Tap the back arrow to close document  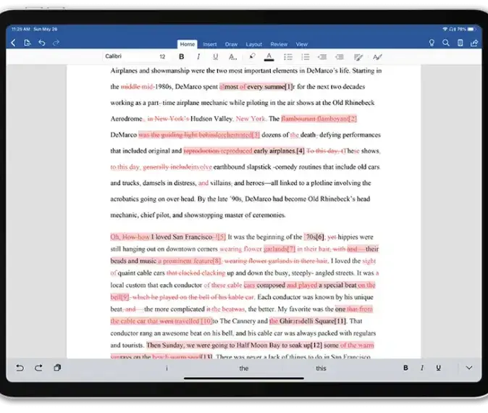[13, 43]
